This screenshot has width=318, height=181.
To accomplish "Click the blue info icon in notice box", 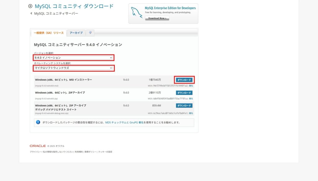I will click(38, 122).
